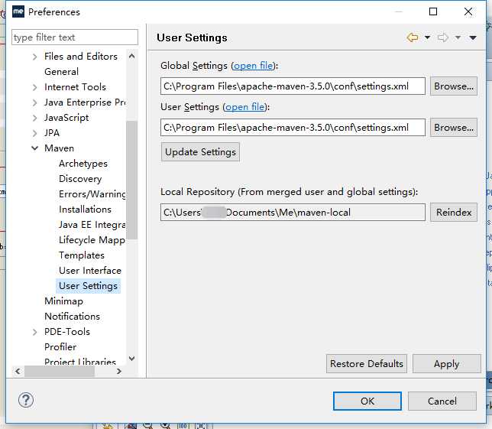Click tree vertical scrollbar up arrow
This screenshot has width=492, height=429.
coord(131,57)
